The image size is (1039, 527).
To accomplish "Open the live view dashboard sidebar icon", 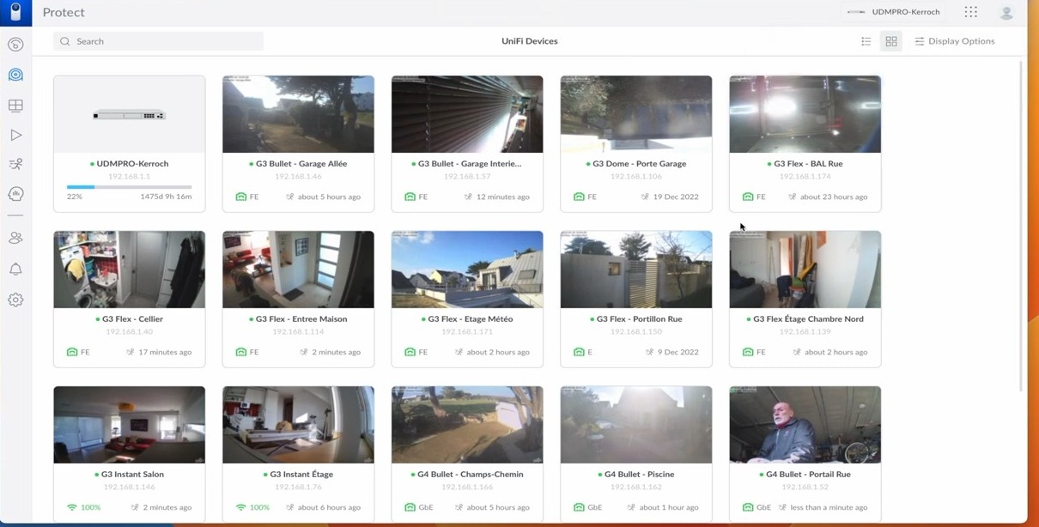I will point(15,45).
